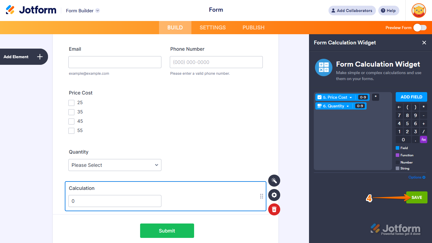Image resolution: width=432 pixels, height=243 pixels.
Task: Click inside the Email input field
Action: coord(115,62)
